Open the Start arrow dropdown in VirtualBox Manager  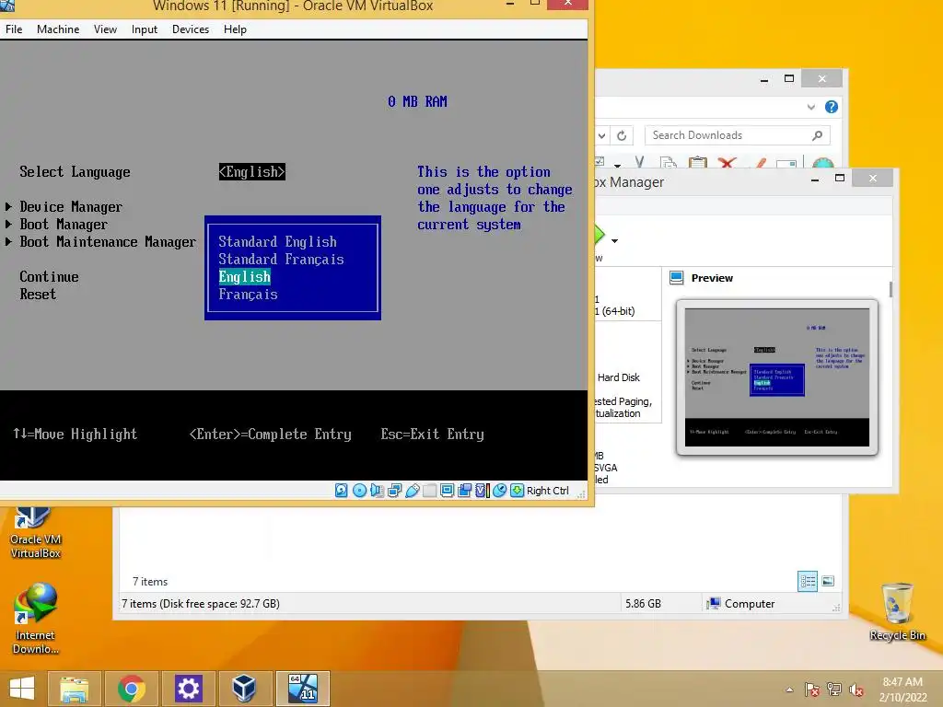[614, 241]
